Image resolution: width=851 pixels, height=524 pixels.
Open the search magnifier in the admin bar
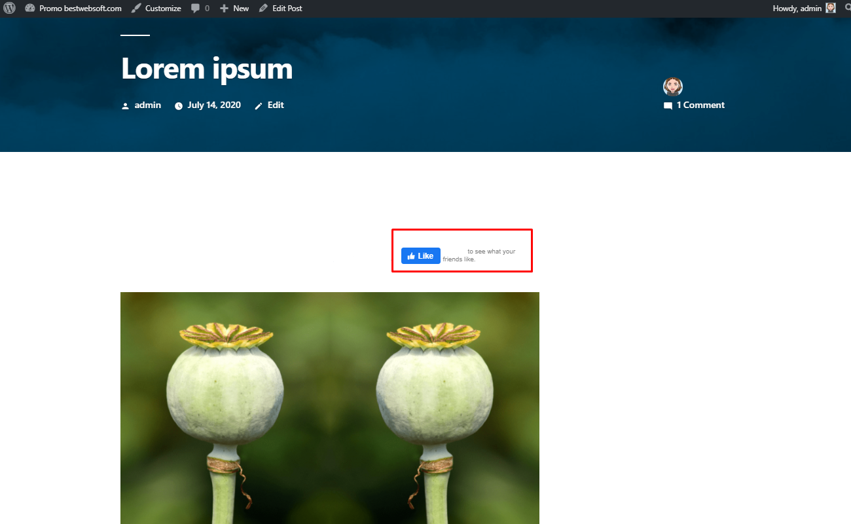848,8
